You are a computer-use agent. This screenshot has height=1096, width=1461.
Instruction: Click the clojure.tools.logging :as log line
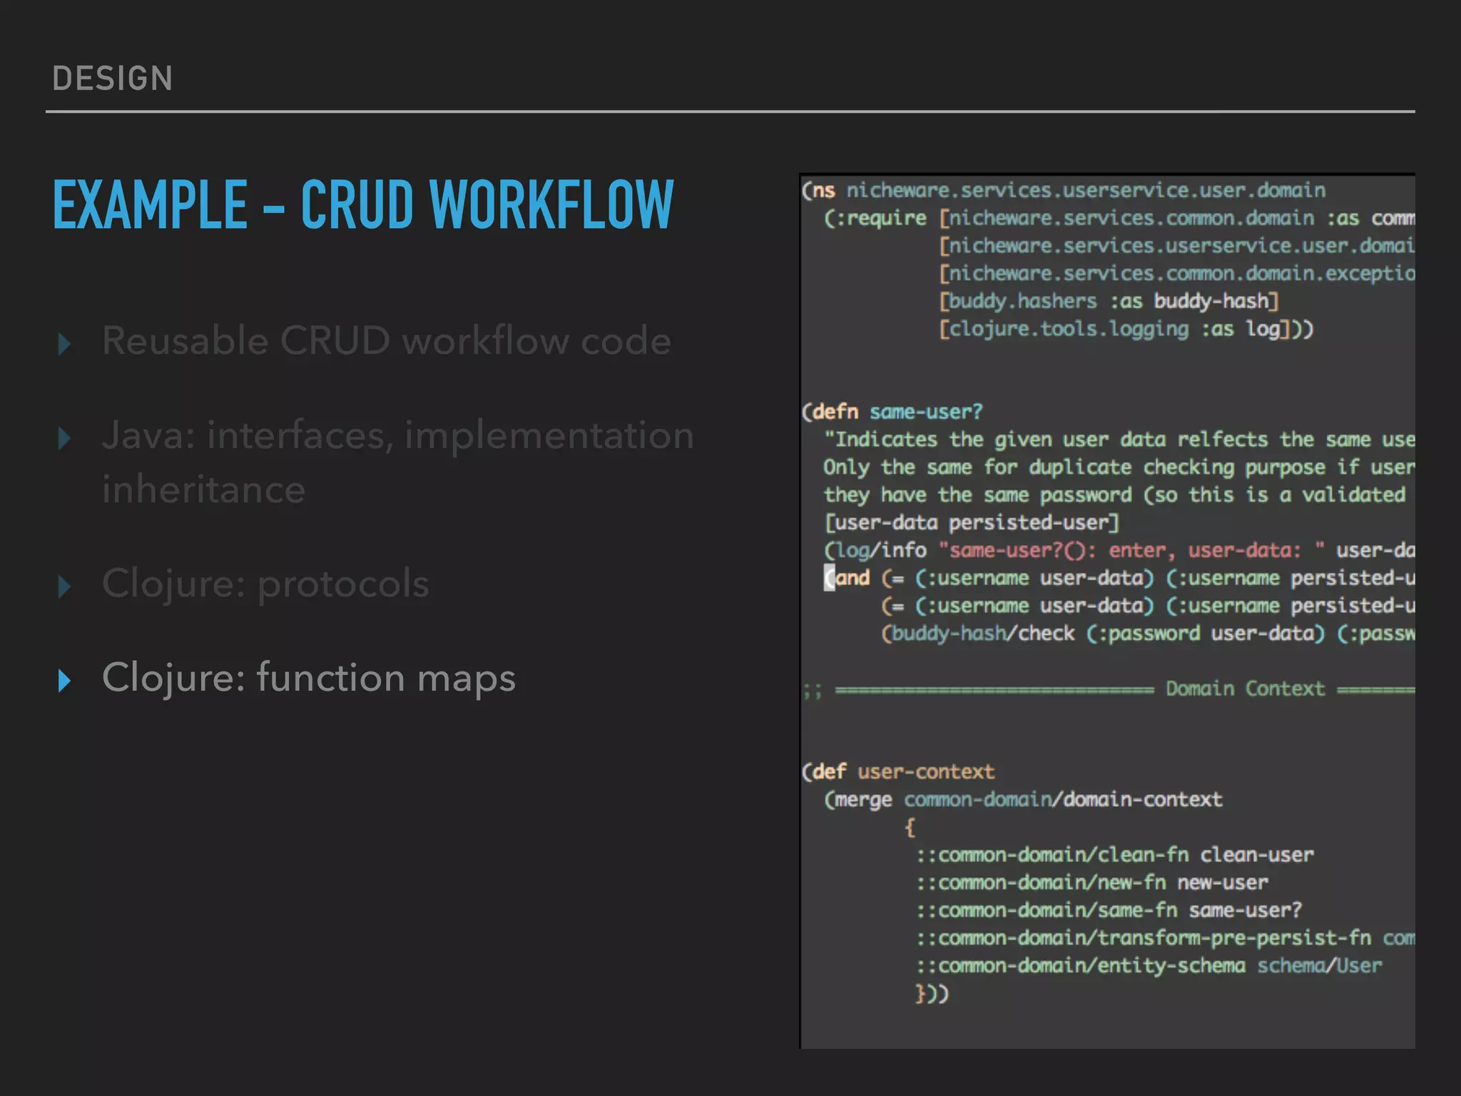(x=1126, y=329)
